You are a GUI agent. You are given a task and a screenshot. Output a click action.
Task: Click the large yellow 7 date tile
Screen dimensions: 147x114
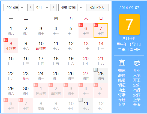point(129,24)
